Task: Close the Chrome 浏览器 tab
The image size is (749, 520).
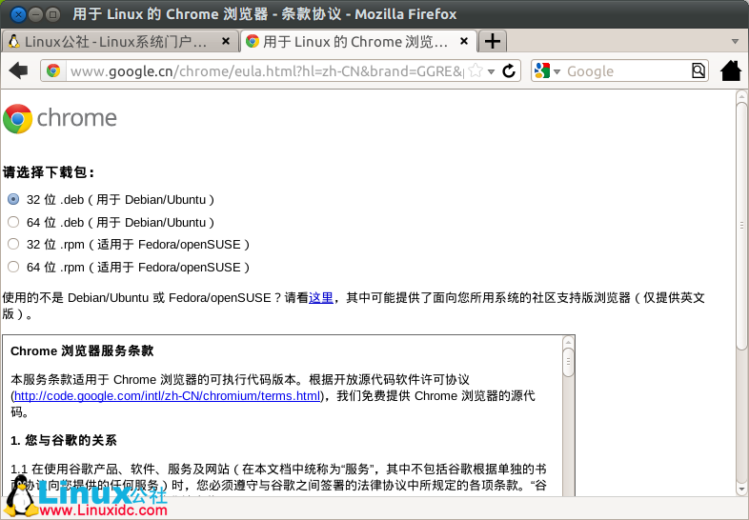Action: point(463,42)
